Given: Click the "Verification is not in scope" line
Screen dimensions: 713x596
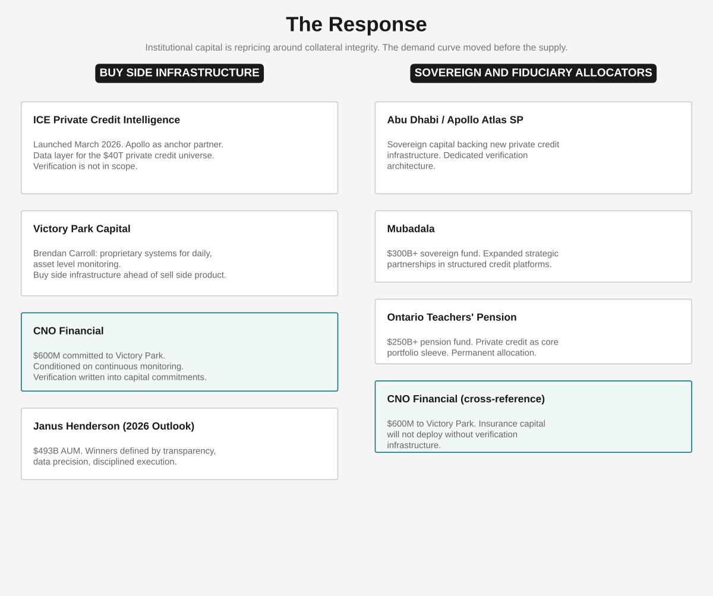Looking at the screenshot, I should (x=85, y=166).
